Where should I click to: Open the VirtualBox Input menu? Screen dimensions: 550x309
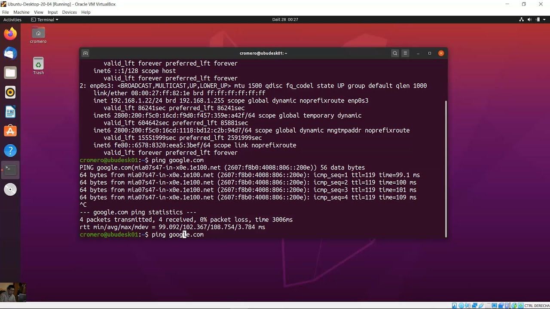(52, 12)
